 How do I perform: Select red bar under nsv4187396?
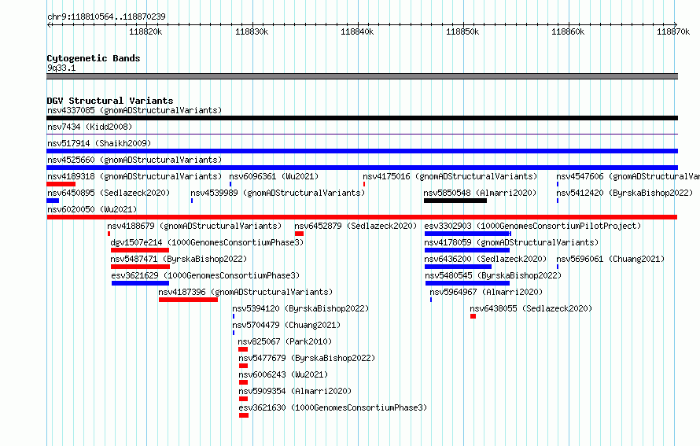click(189, 300)
